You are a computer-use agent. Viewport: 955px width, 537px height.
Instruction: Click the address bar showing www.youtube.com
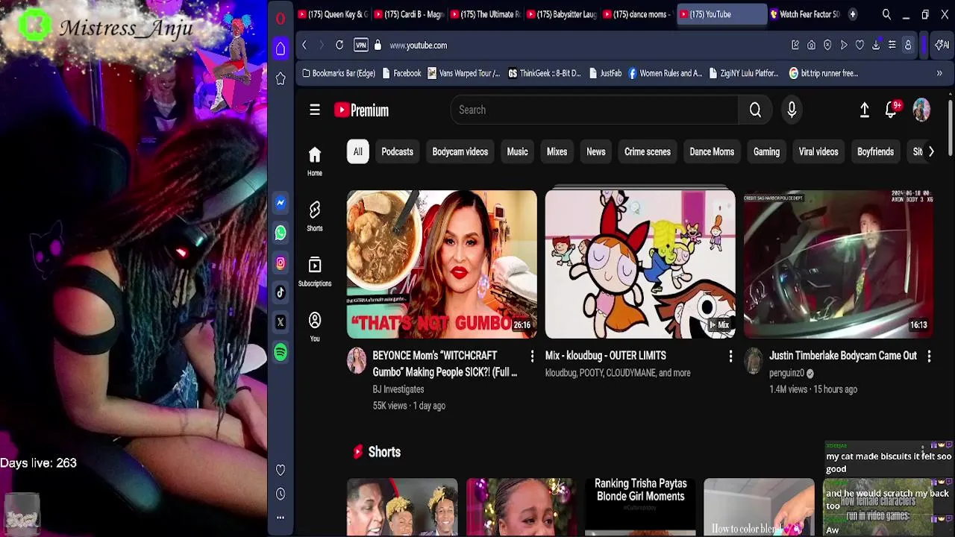point(418,45)
